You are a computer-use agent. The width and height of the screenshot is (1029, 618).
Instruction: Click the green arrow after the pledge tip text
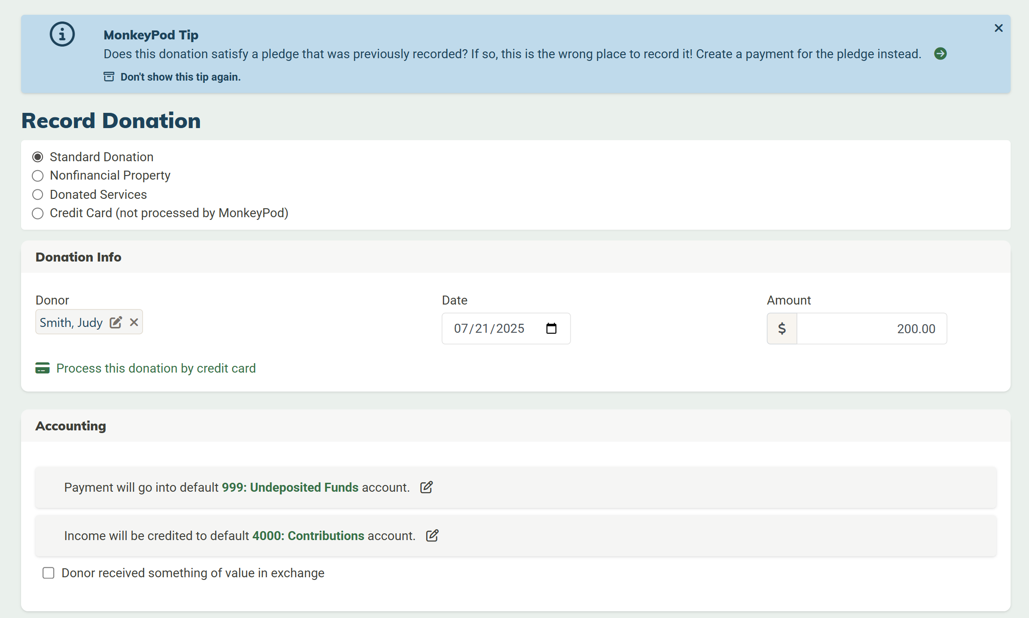[941, 54]
